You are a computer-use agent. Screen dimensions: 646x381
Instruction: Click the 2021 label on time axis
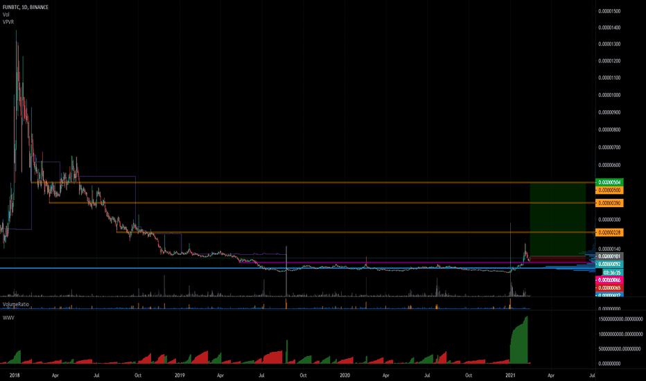pyautogui.click(x=510, y=375)
